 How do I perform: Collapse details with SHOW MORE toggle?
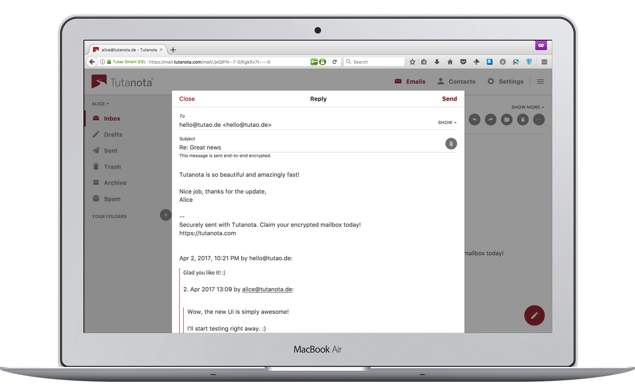527,107
